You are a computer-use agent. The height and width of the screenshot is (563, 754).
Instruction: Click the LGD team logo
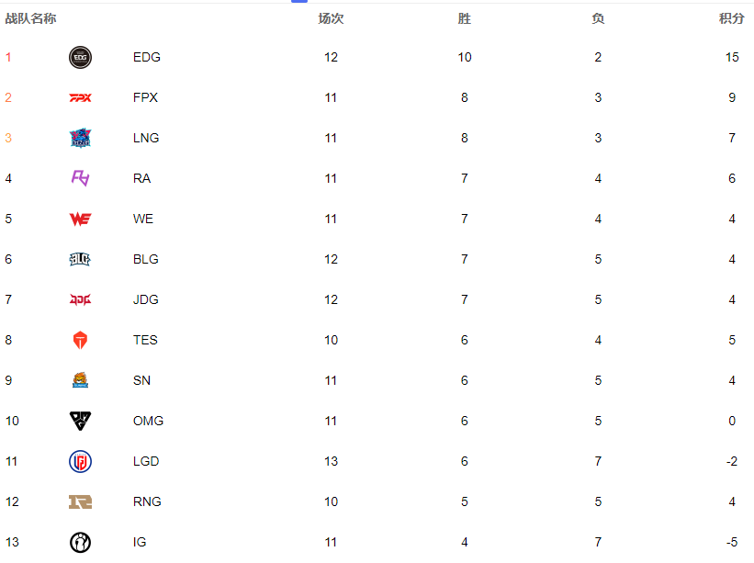80,462
